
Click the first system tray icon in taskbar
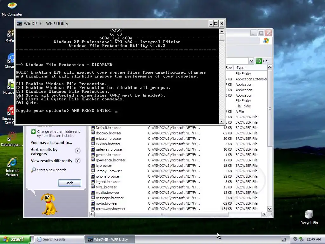pyautogui.click(x=295, y=239)
